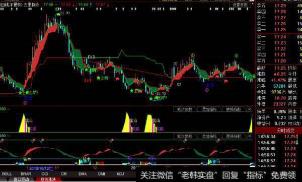Image resolution: width=302 pixels, height=182 pixels.
Task: Click the buy-one price 17.24
Action: tap(280, 37)
